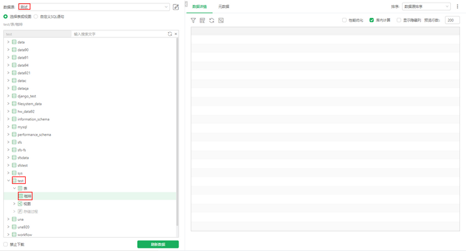Click refresh icon in table search bar
Viewport: 466px width, 251px height.
coord(170,34)
